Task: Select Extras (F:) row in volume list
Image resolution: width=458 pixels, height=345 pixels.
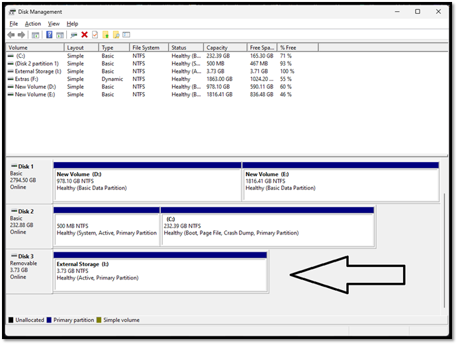Action: tap(28, 79)
